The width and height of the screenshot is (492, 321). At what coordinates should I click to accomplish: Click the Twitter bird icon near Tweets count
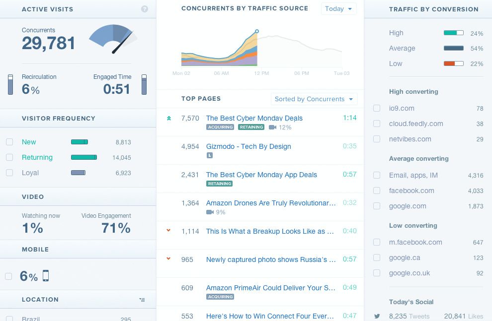pos(378,316)
